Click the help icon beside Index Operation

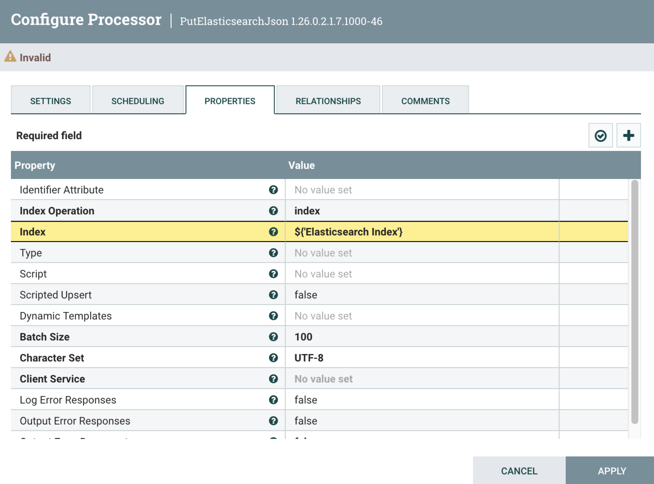click(x=273, y=211)
